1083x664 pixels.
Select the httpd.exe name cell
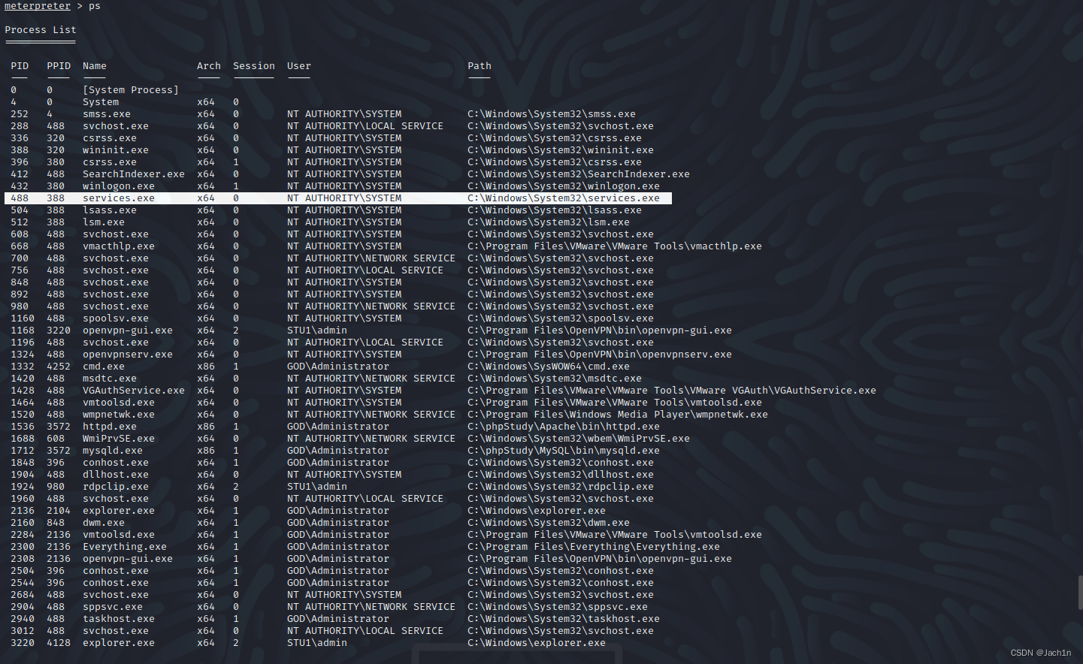coord(110,427)
